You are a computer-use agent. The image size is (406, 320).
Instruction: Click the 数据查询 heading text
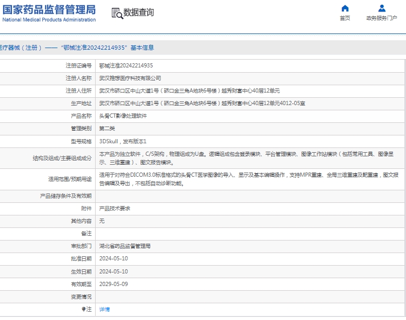138,13
